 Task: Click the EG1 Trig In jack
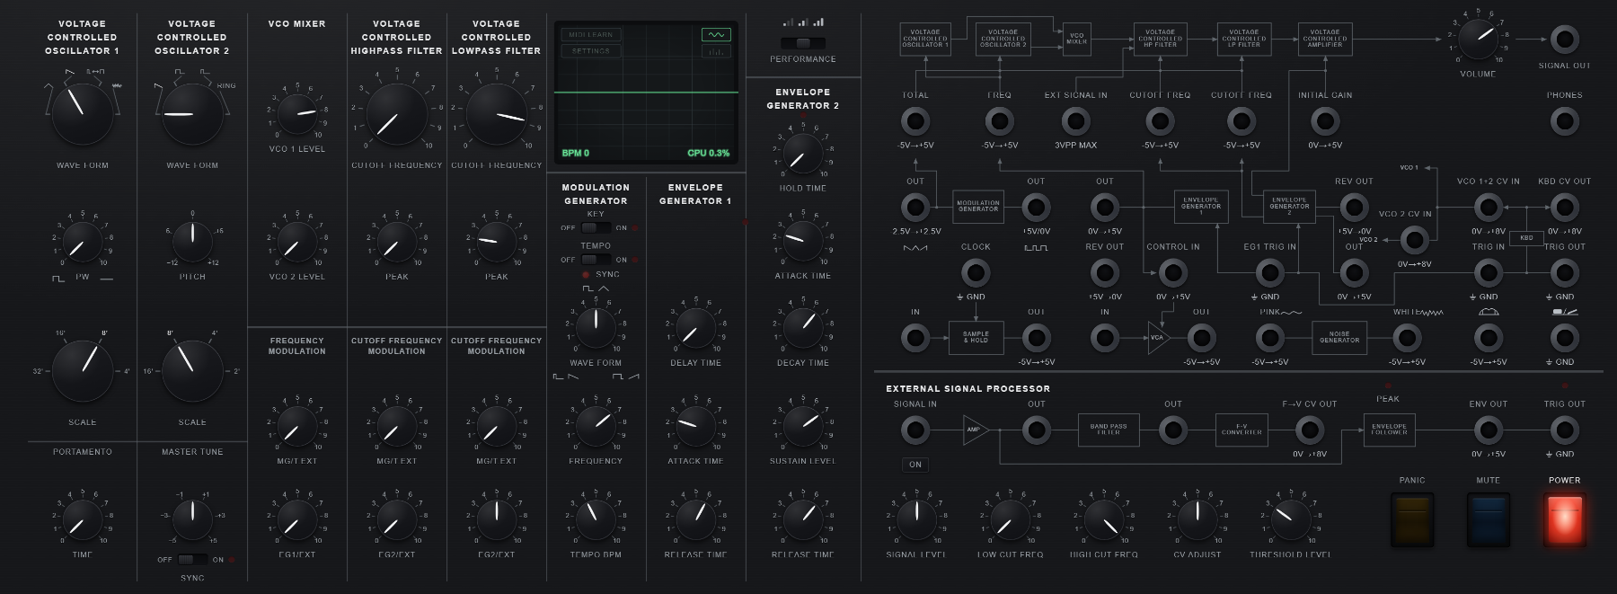(x=1269, y=272)
